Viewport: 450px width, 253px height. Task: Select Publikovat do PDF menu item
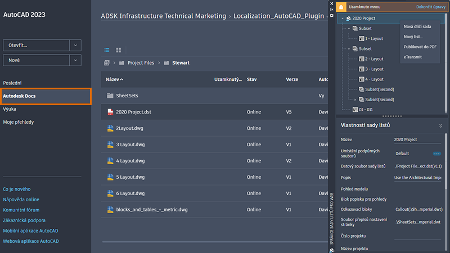420,47
